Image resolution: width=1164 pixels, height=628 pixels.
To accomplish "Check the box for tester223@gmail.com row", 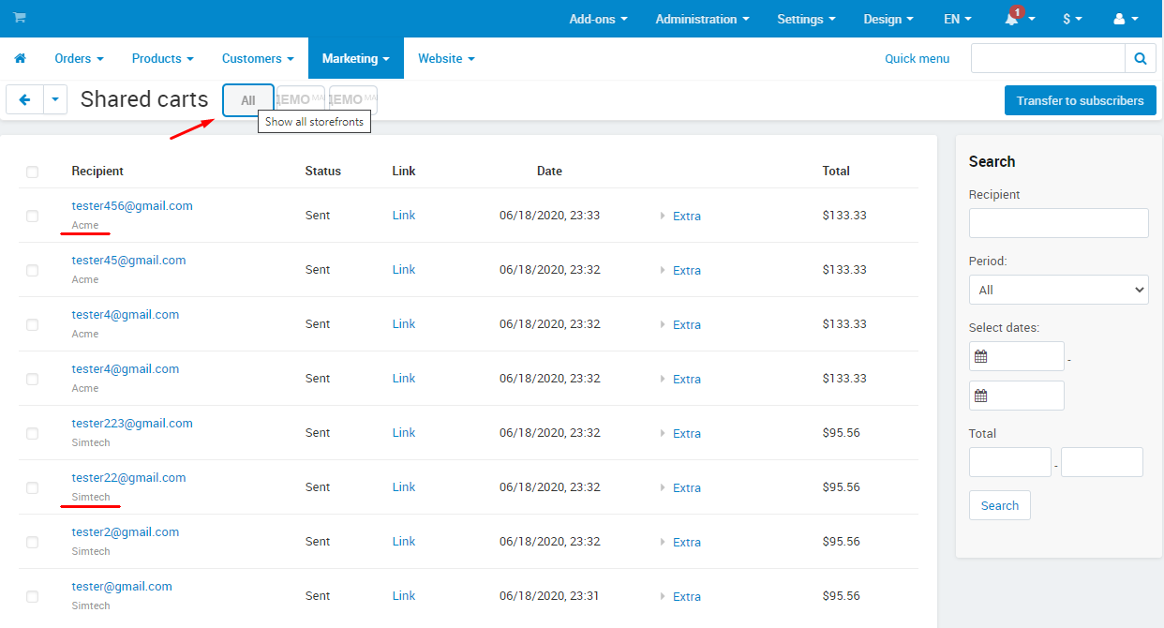I will click(33, 433).
